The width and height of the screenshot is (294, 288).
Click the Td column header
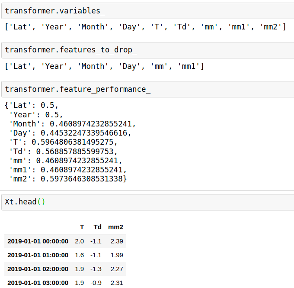pos(97,227)
